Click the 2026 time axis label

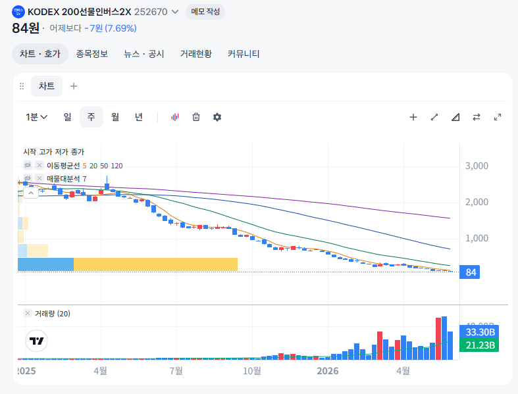click(328, 371)
